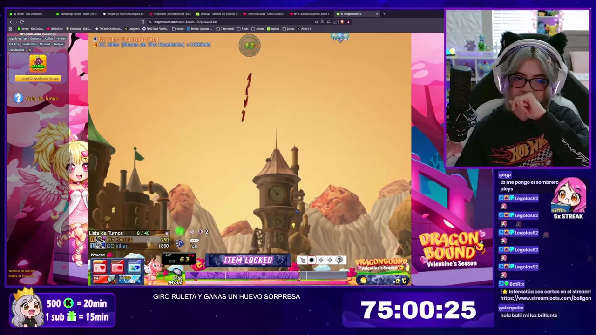Open the 1v1 Prix rankings
This screenshot has width=596, height=335.
click(14, 44)
